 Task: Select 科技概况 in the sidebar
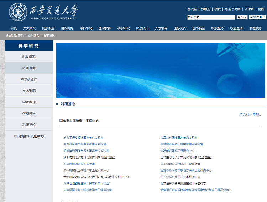[x=29, y=57]
